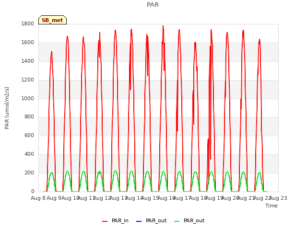This screenshot has width=307, height=230.
Task: Click the 1600 y-axis label
Action: (28, 43)
